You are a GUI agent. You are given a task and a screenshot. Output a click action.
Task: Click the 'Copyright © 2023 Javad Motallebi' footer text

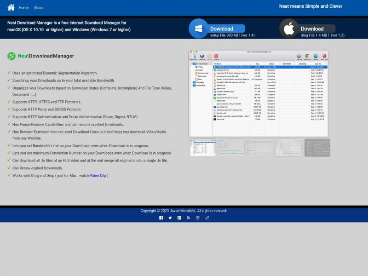(x=184, y=211)
